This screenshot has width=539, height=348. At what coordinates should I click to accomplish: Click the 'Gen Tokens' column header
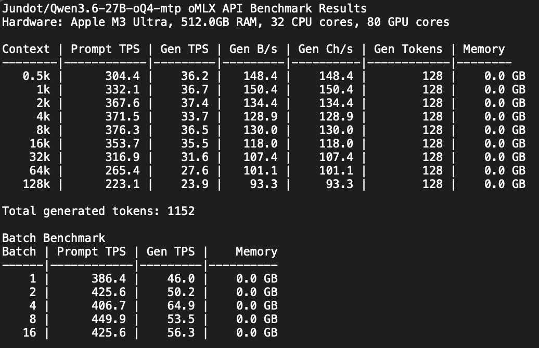point(408,49)
